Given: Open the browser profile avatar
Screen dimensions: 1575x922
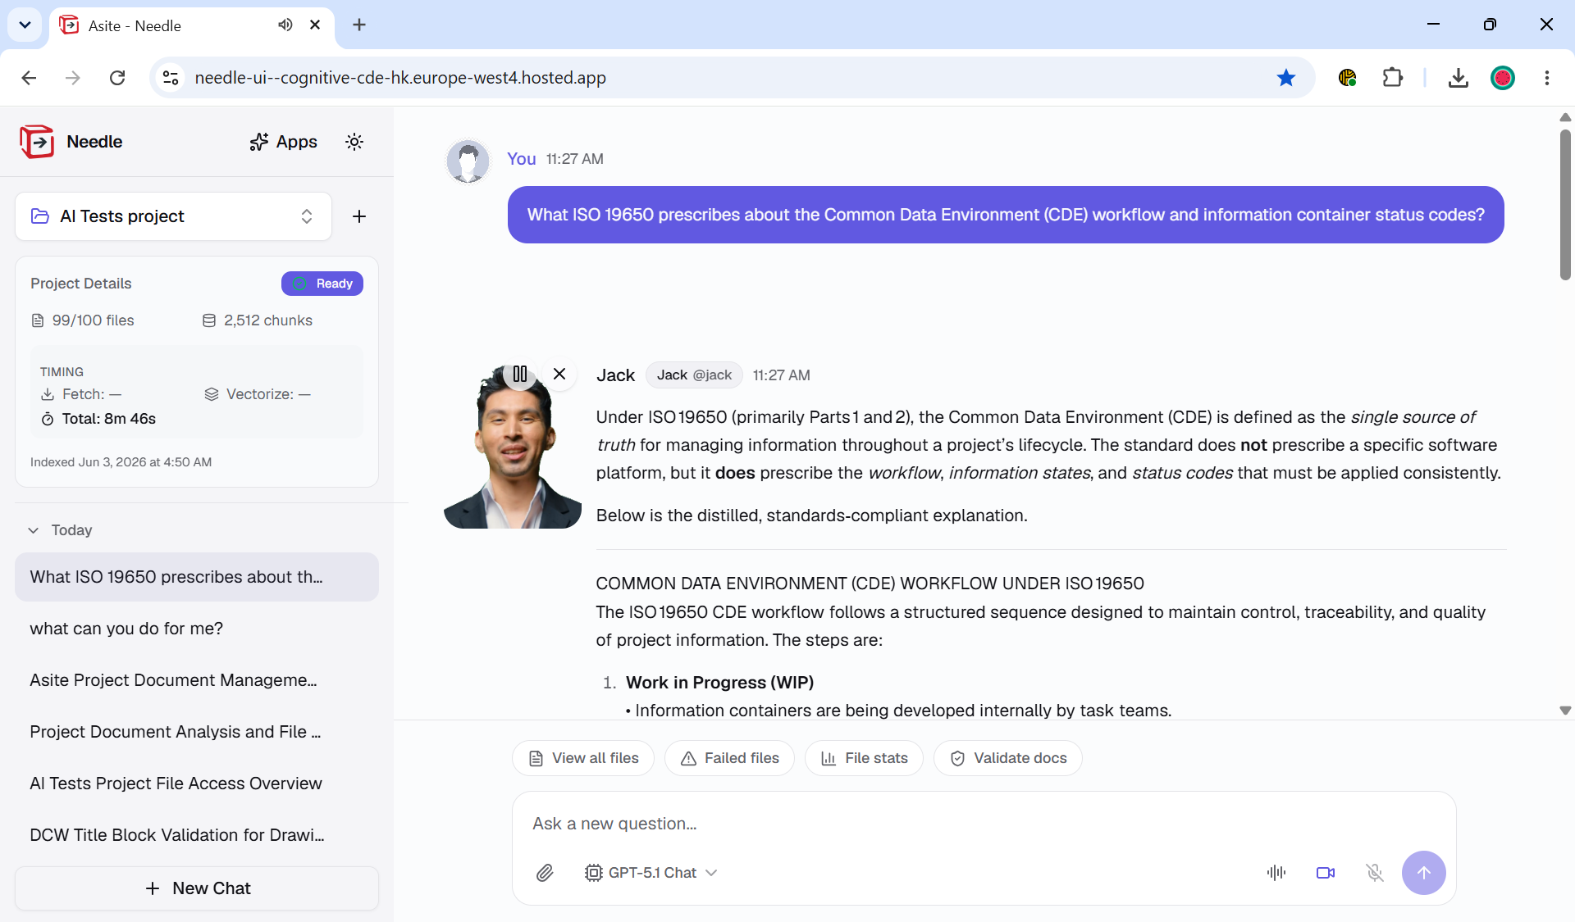Looking at the screenshot, I should (1503, 78).
